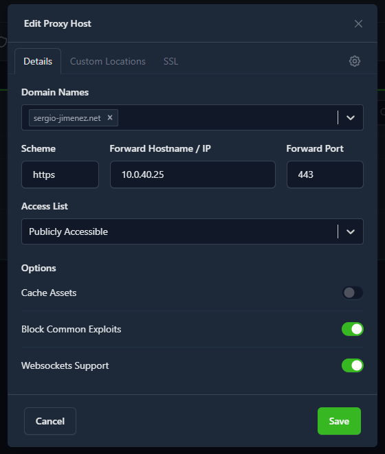Open the Scheme https selector
This screenshot has height=454, width=385.
coord(60,174)
